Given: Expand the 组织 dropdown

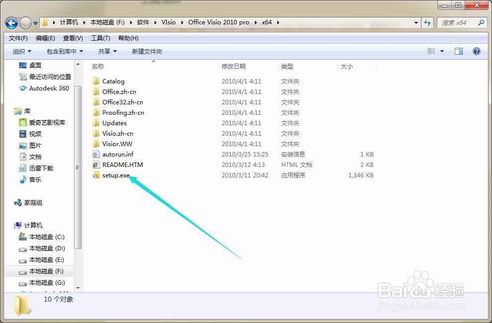Looking at the screenshot, I should [x=22, y=52].
